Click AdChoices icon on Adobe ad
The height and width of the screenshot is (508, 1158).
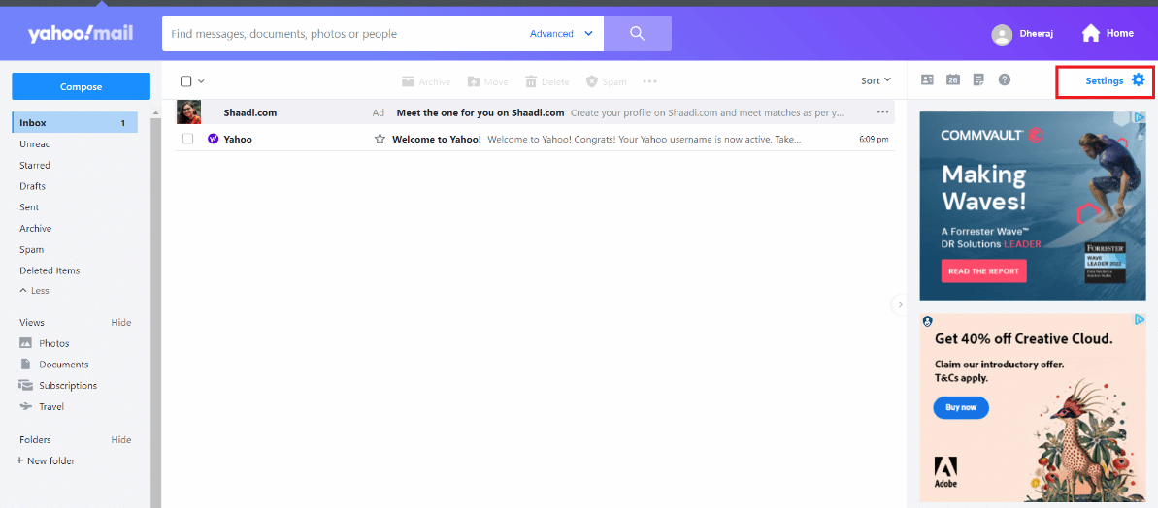pos(1140,319)
